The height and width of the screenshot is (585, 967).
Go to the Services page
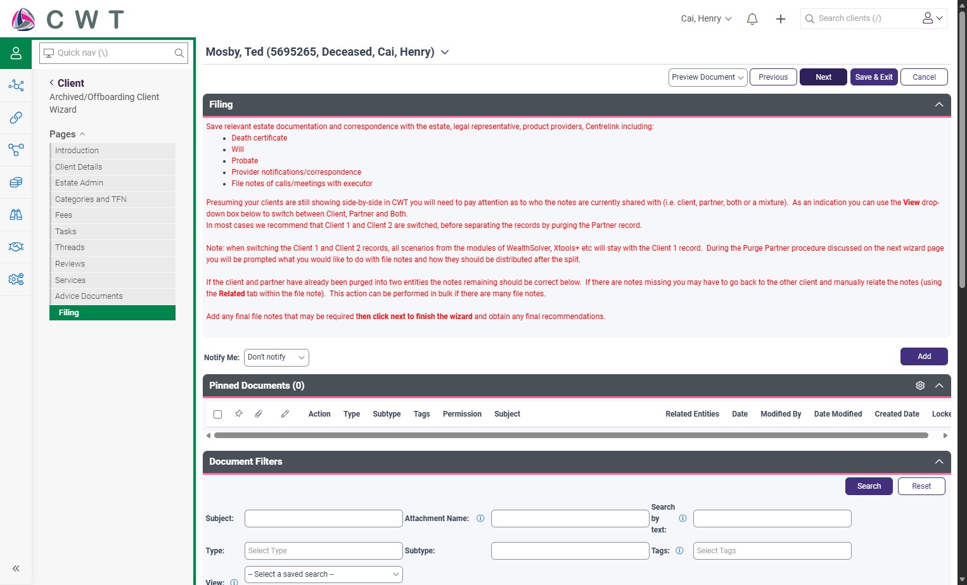pyautogui.click(x=113, y=280)
